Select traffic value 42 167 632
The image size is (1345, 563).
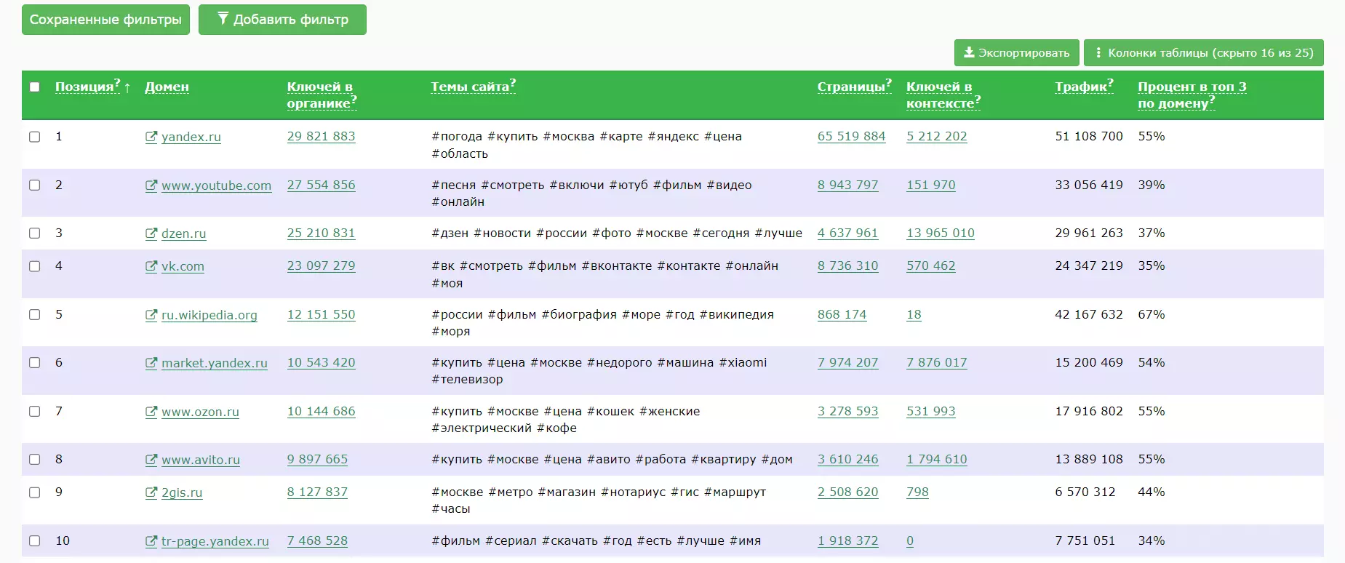pos(1089,314)
